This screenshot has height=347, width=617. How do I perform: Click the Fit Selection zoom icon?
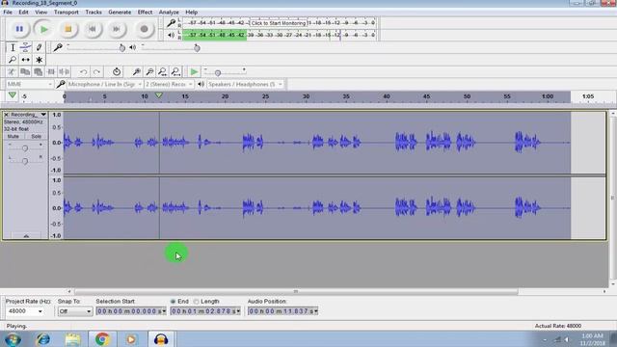point(163,72)
